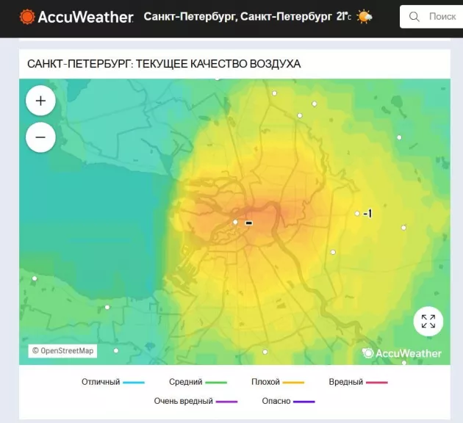Zoom out the map with minus button
The height and width of the screenshot is (423, 463).
[x=40, y=137]
